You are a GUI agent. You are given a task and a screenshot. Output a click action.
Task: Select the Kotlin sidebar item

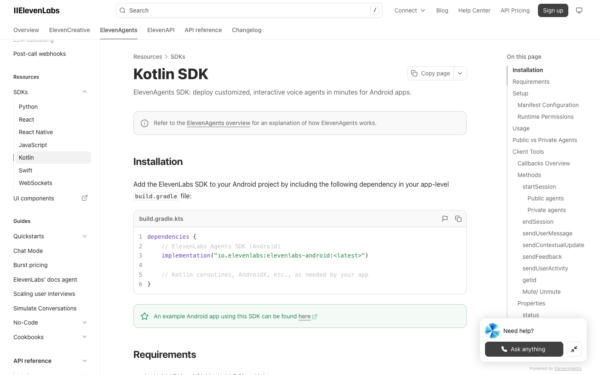point(53,157)
